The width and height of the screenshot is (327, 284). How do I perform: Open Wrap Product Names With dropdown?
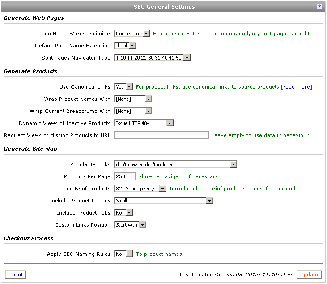coord(133,99)
